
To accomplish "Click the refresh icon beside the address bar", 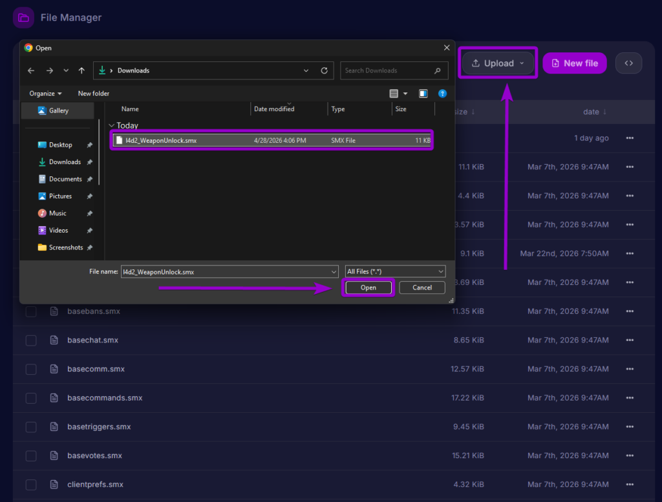I will coord(324,70).
